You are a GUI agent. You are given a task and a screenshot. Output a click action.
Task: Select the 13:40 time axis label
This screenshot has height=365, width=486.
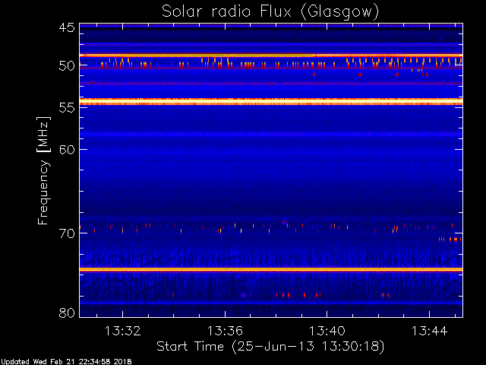pos(327,331)
